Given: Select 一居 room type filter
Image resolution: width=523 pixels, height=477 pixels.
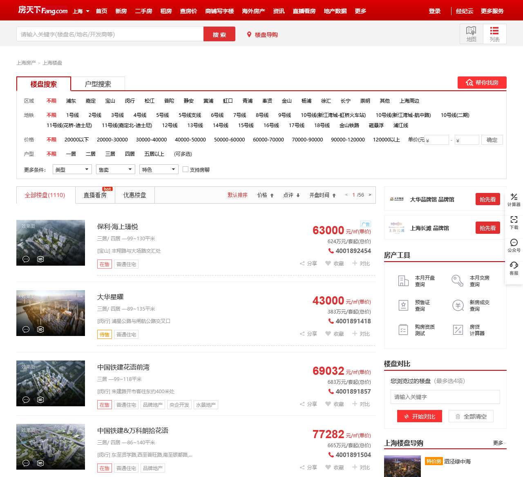Looking at the screenshot, I should pyautogui.click(x=71, y=154).
